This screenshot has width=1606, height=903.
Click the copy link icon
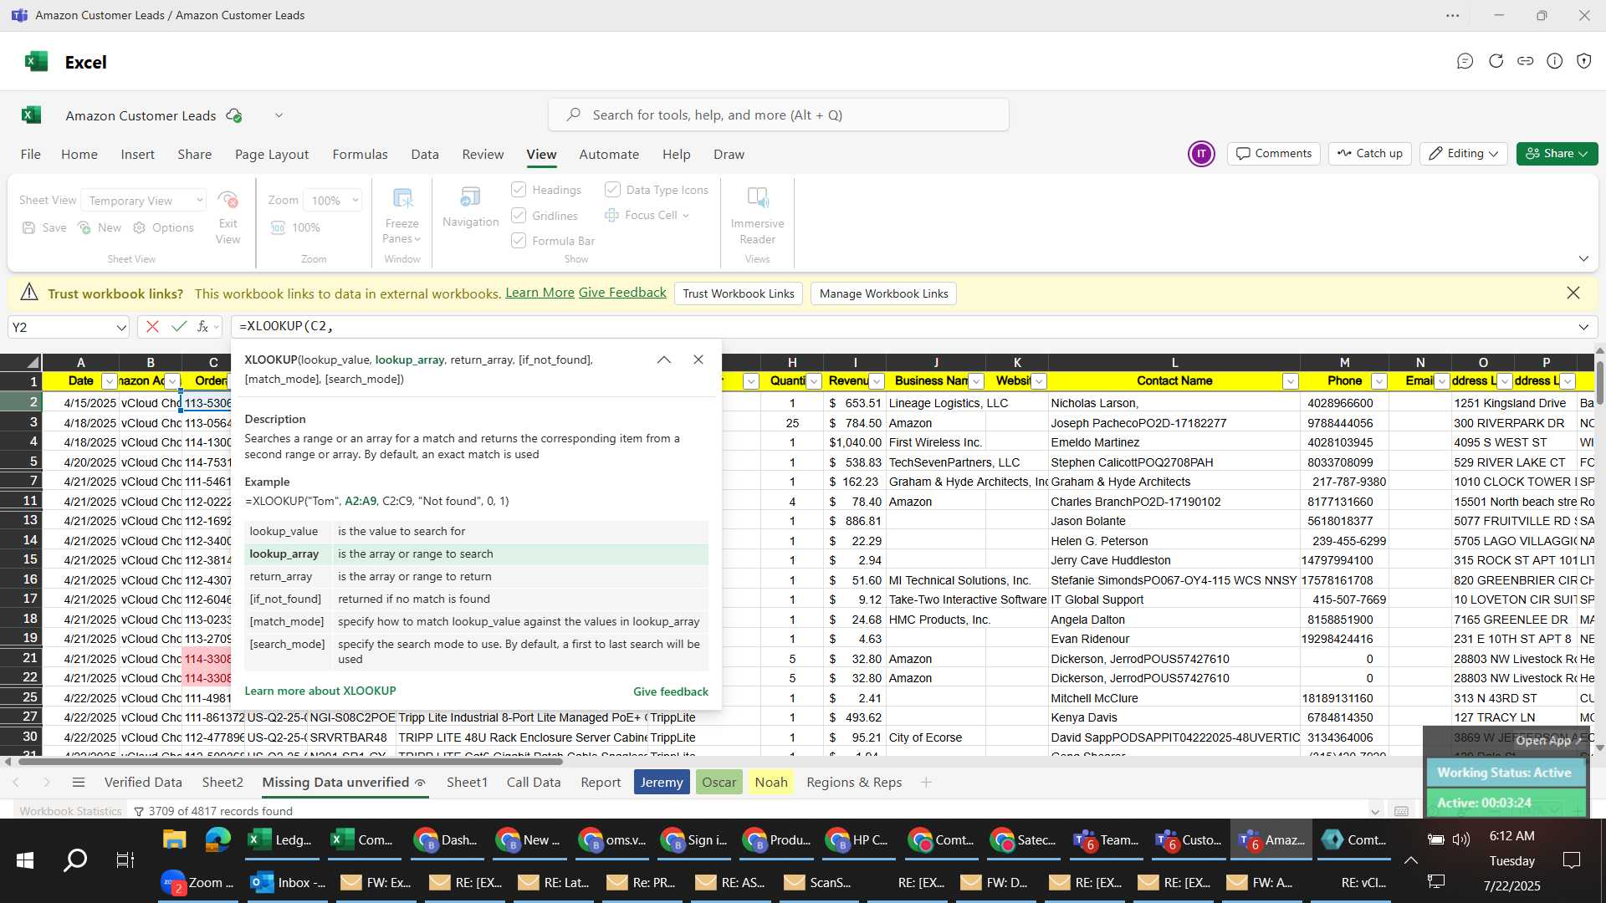pyautogui.click(x=1525, y=61)
